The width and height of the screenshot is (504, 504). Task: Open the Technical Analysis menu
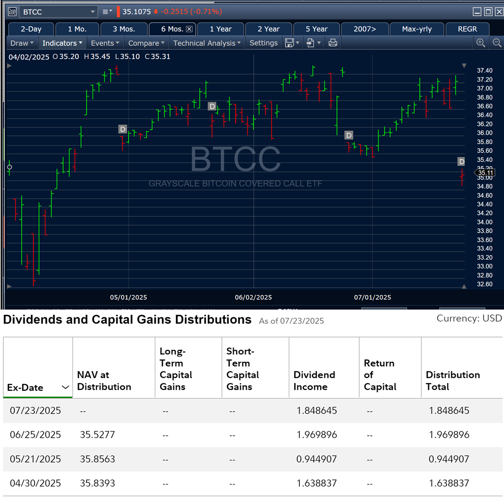(207, 43)
